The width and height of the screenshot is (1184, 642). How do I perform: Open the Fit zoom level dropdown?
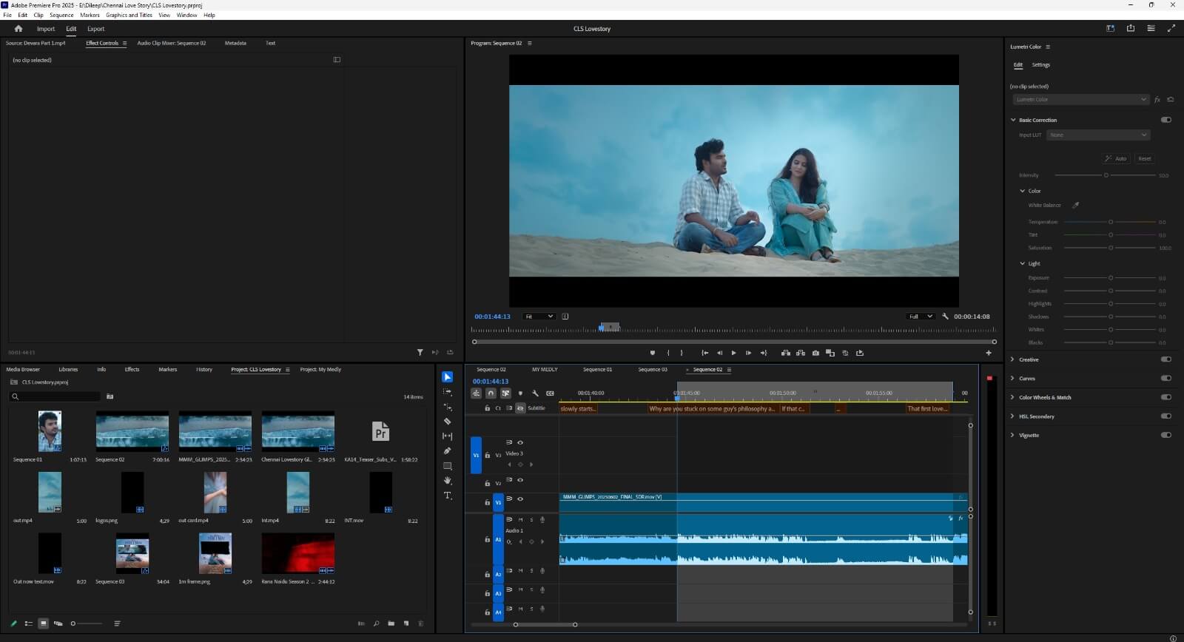[x=539, y=317]
